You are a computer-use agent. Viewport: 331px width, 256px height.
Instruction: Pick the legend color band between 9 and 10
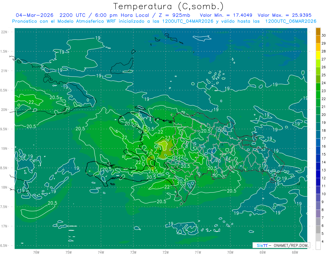click(318, 198)
